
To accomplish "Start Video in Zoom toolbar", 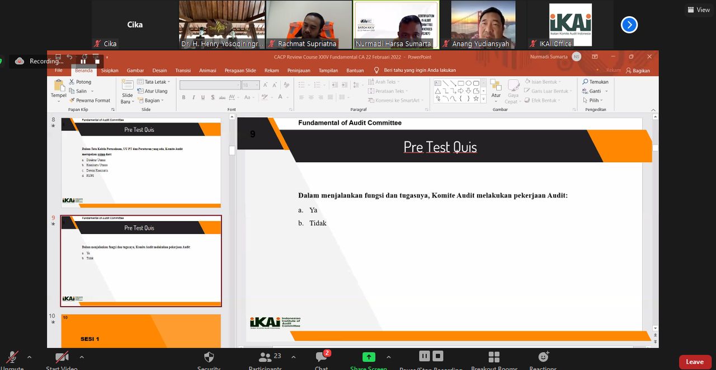I will point(62,357).
